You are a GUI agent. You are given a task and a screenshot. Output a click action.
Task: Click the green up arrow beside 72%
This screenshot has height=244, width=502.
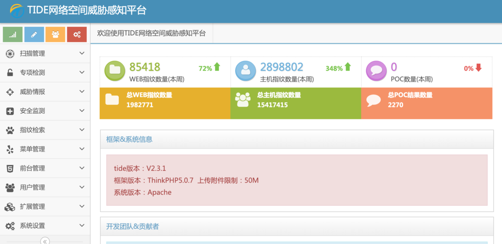[x=217, y=67]
